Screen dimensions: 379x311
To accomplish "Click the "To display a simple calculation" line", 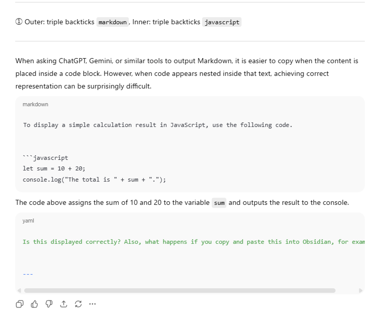I will click(x=157, y=125).
